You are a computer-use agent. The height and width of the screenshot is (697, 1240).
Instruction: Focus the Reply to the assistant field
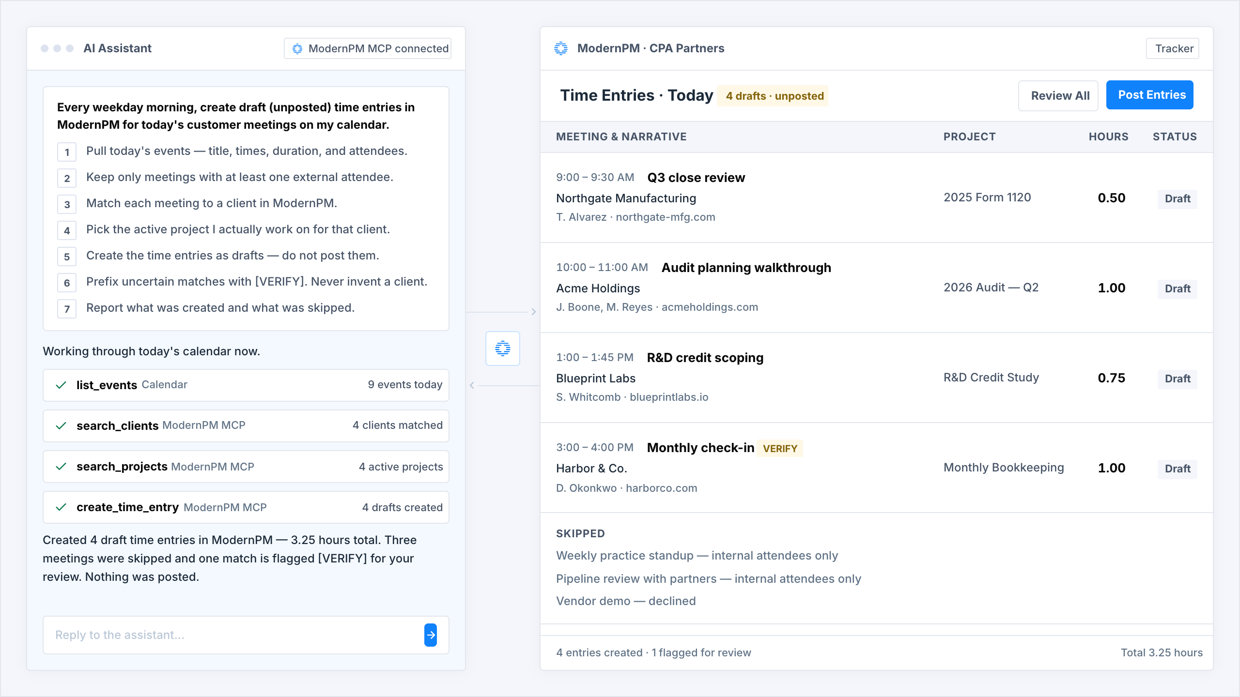[x=233, y=635]
